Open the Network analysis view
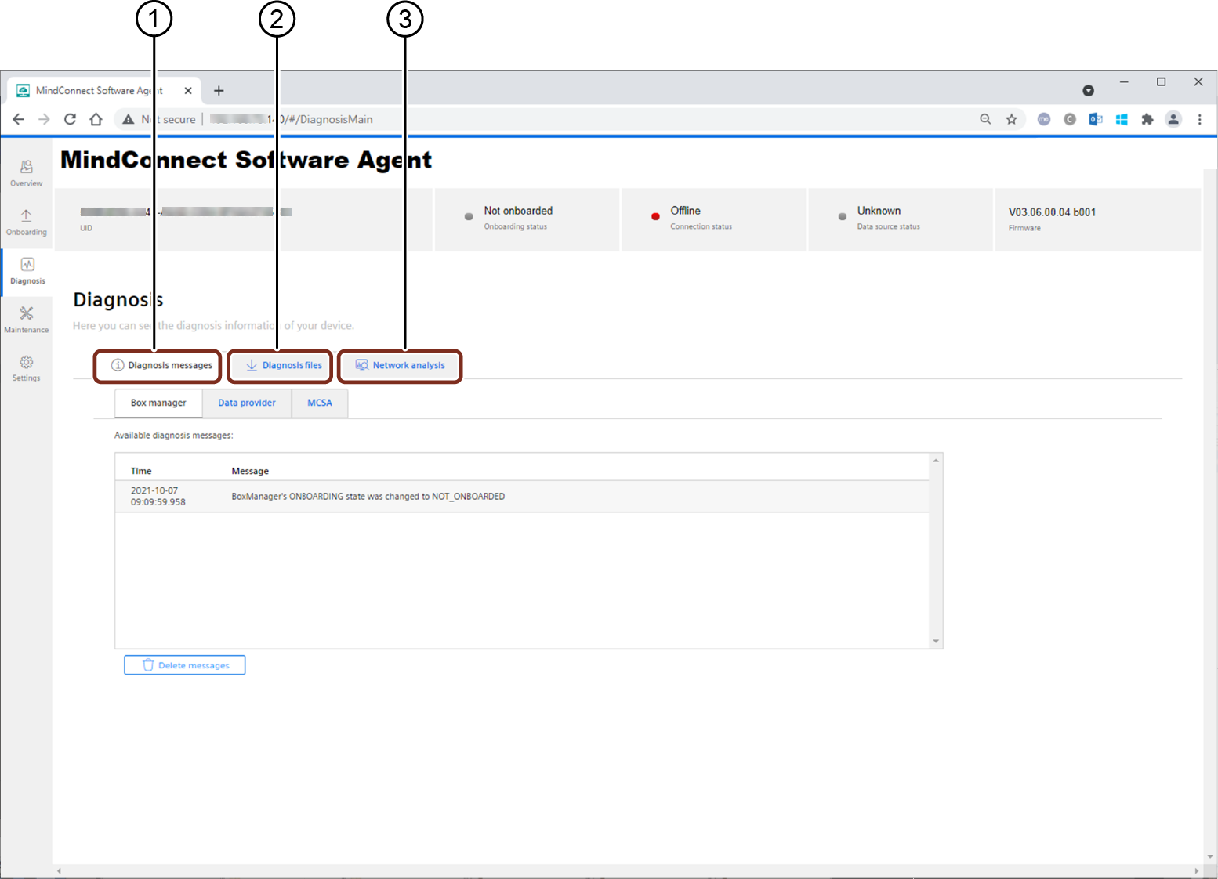The image size is (1218, 879). pyautogui.click(x=400, y=365)
